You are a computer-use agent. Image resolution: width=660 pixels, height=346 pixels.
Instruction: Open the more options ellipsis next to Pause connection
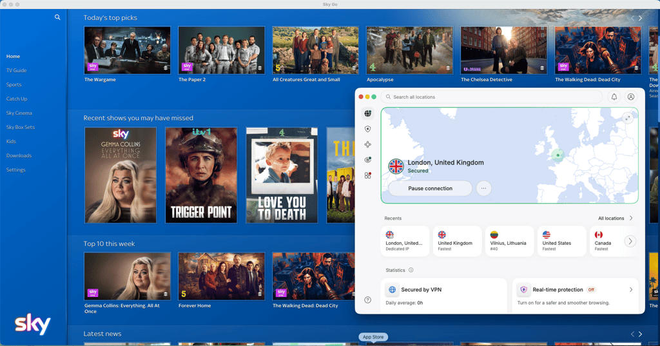483,188
